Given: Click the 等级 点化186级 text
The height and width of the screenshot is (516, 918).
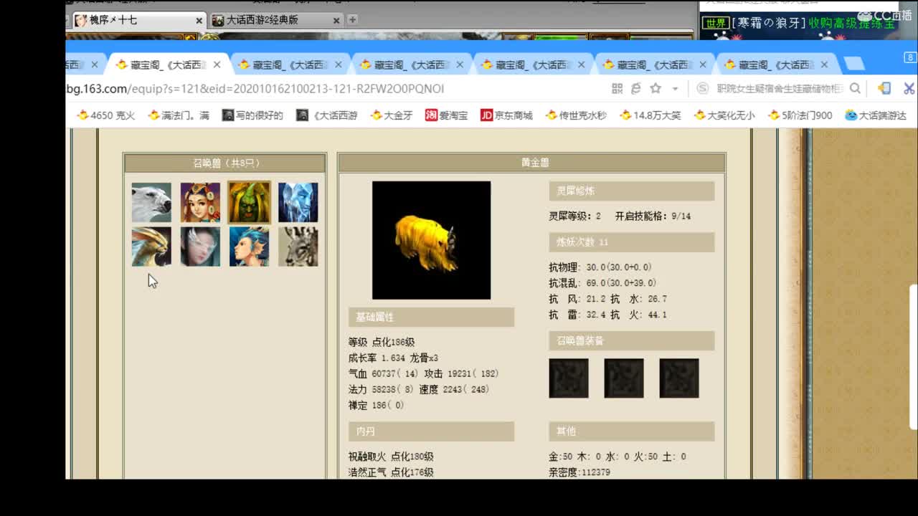Looking at the screenshot, I should 382,343.
